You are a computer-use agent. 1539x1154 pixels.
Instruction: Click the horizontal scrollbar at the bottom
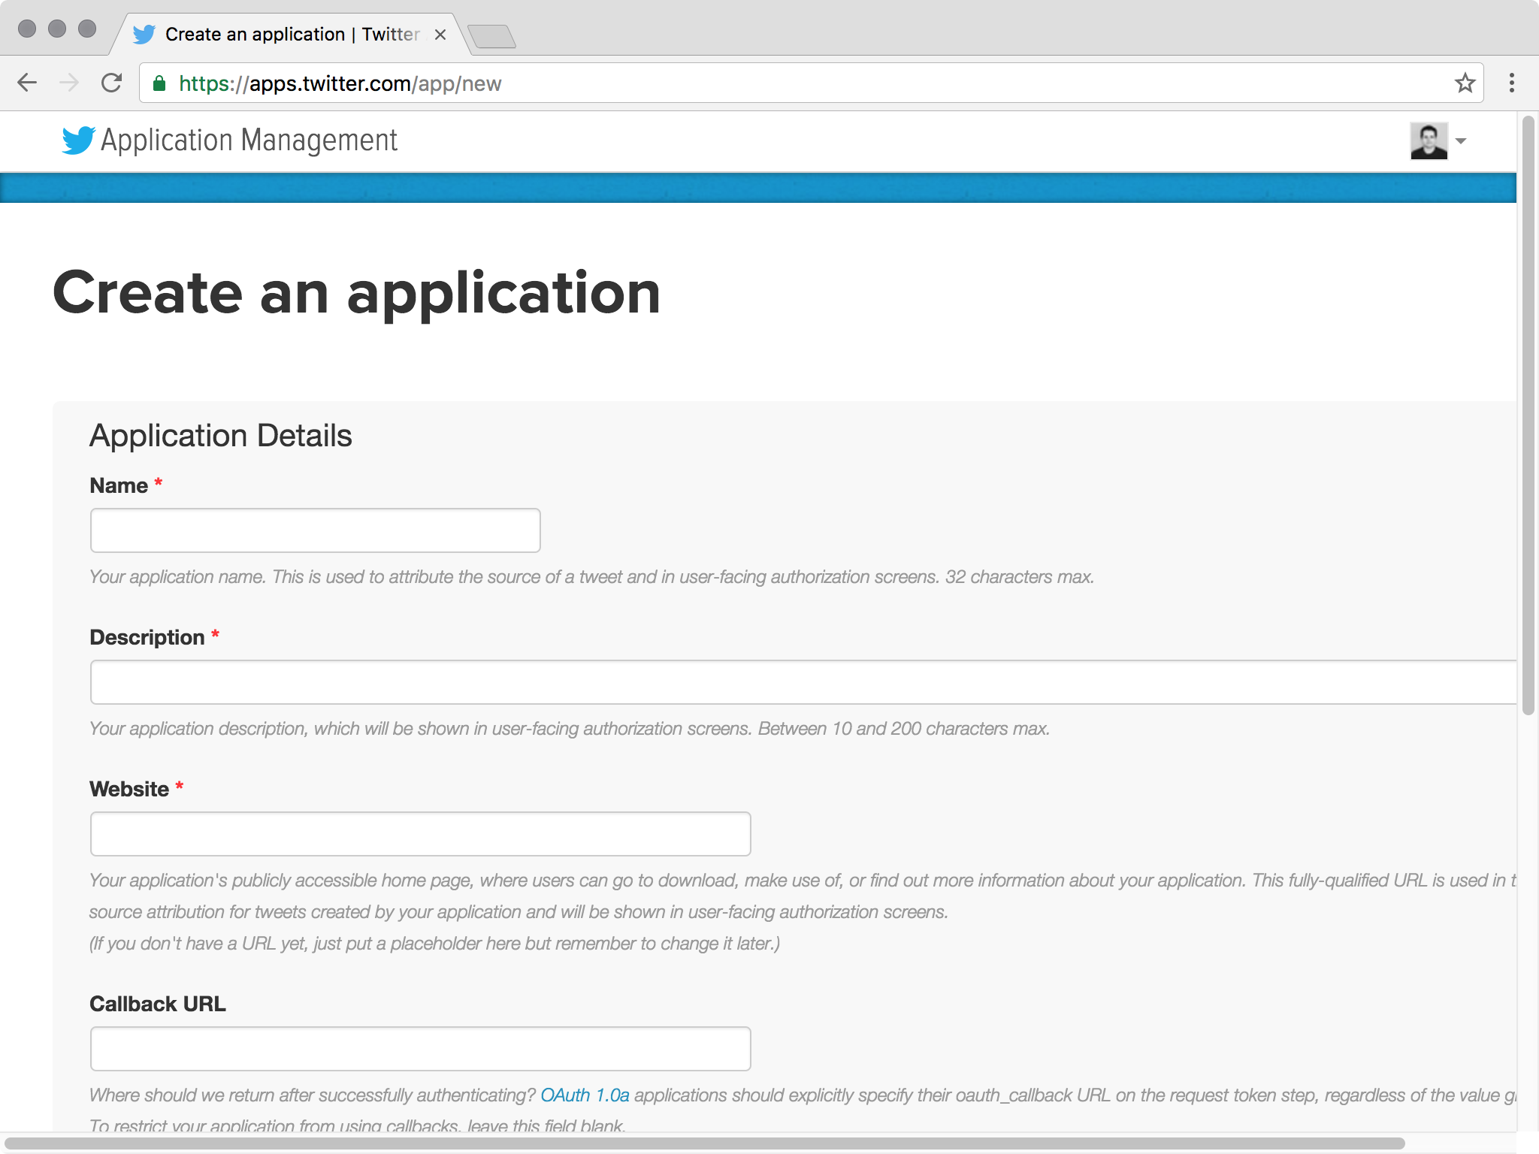704,1143
